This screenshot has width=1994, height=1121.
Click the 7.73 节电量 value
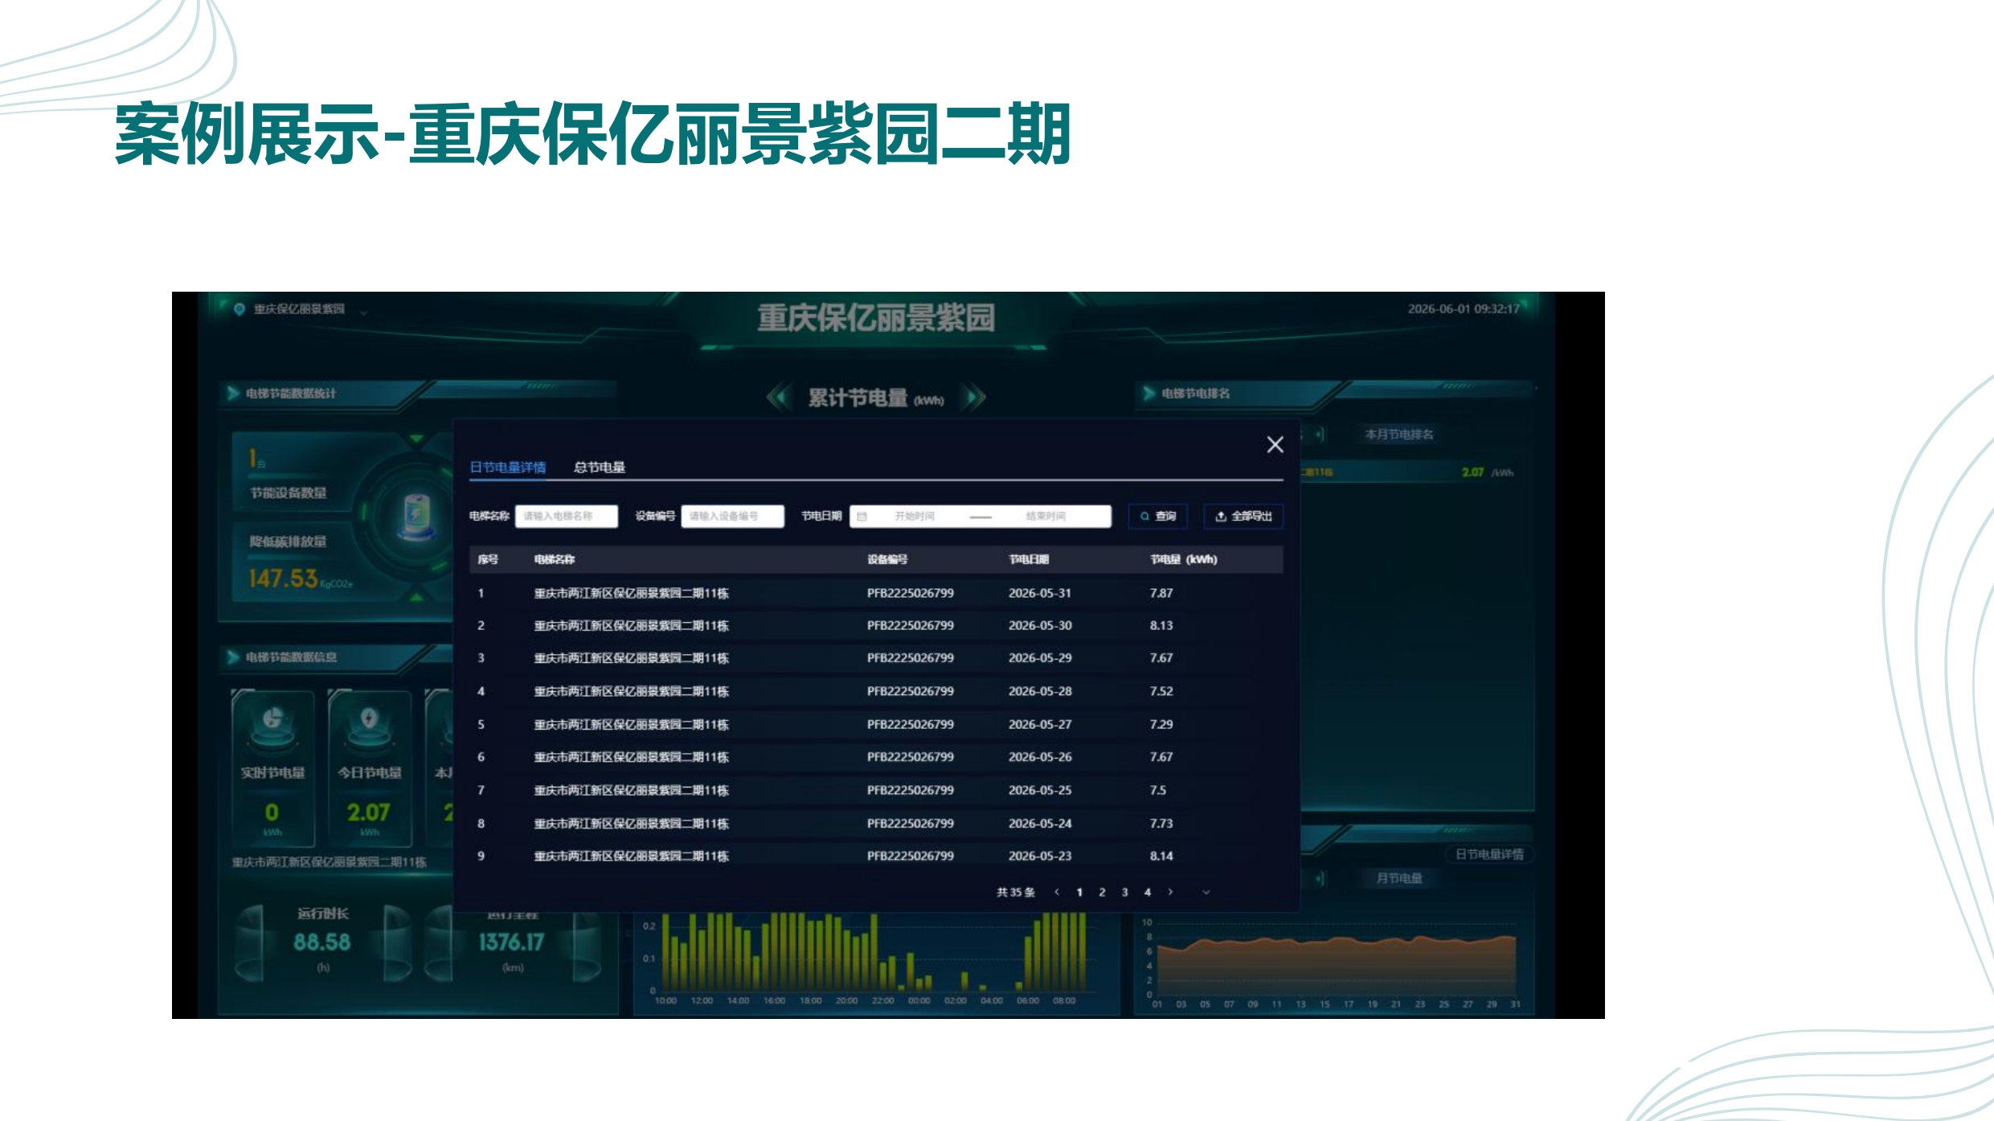click(x=1161, y=823)
